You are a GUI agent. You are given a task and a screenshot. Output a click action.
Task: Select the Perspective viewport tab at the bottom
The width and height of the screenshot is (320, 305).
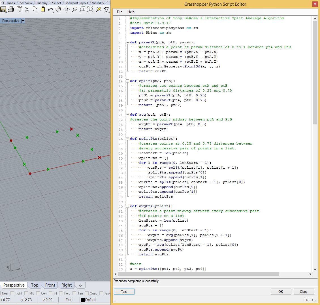point(14,285)
